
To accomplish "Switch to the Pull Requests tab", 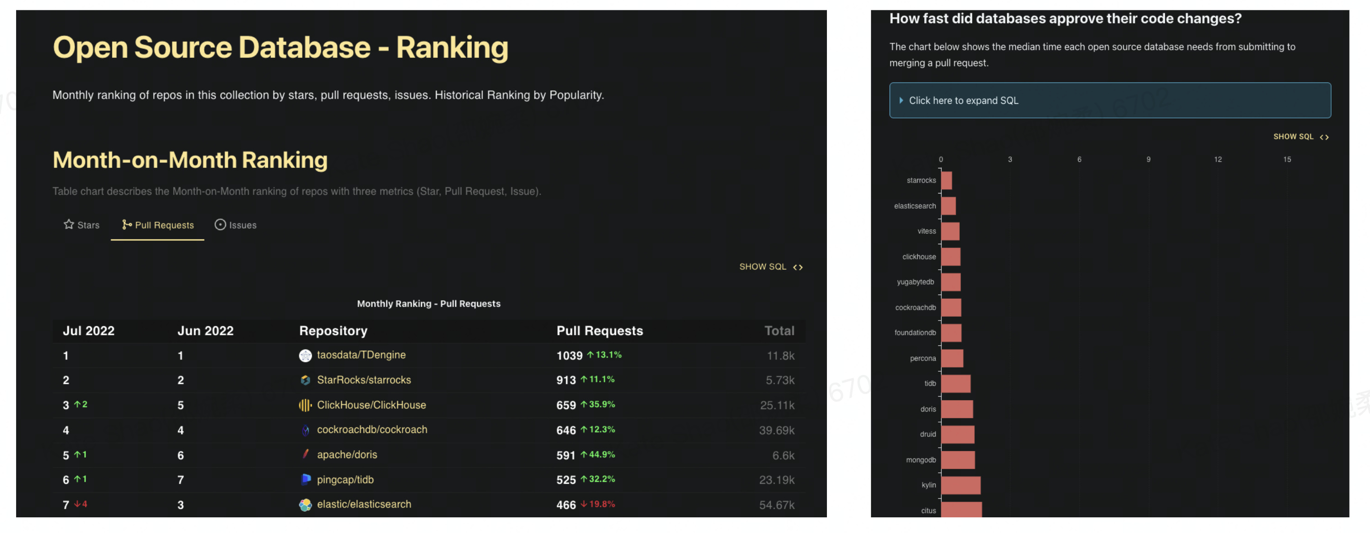I will coord(158,225).
